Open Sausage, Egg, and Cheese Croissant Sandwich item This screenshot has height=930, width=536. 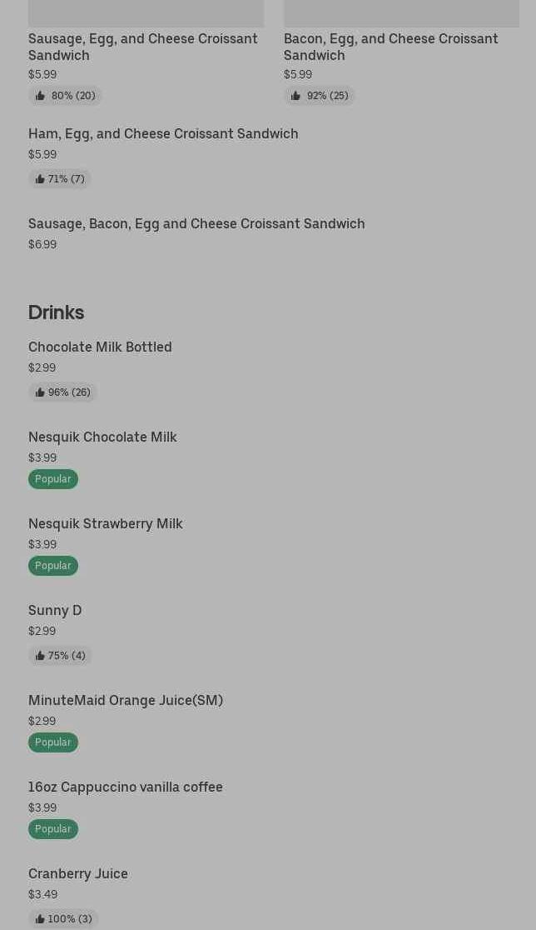[x=142, y=47]
